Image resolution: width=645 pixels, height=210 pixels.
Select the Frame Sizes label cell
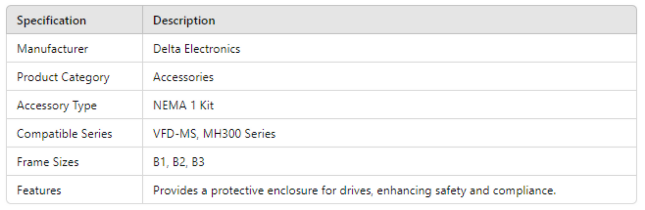tap(48, 162)
